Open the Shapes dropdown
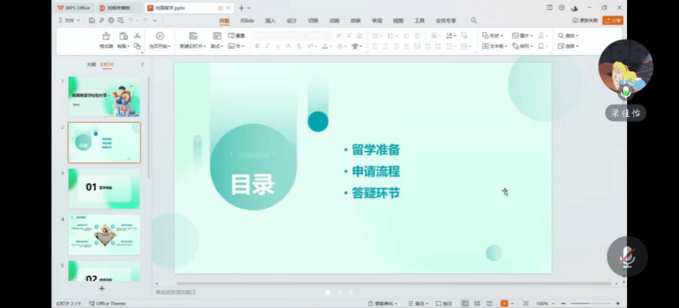Screen dimensions: 679x308 (493, 35)
